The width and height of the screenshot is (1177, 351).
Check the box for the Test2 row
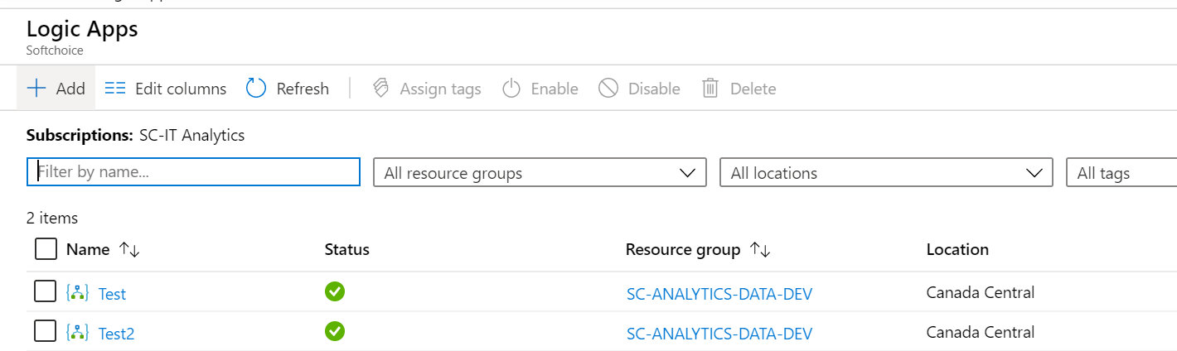45,332
